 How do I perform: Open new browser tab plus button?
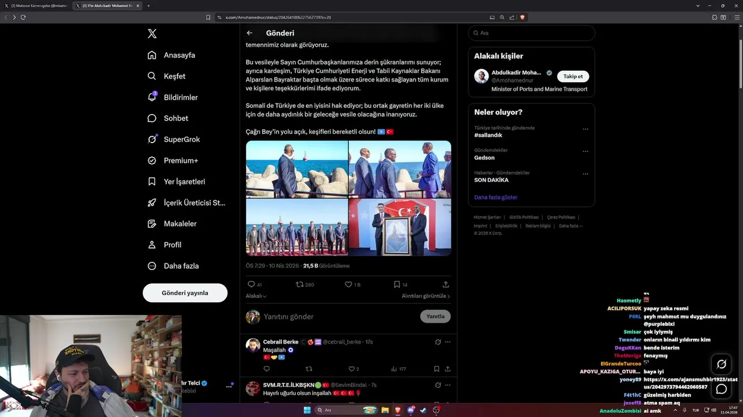149,6
